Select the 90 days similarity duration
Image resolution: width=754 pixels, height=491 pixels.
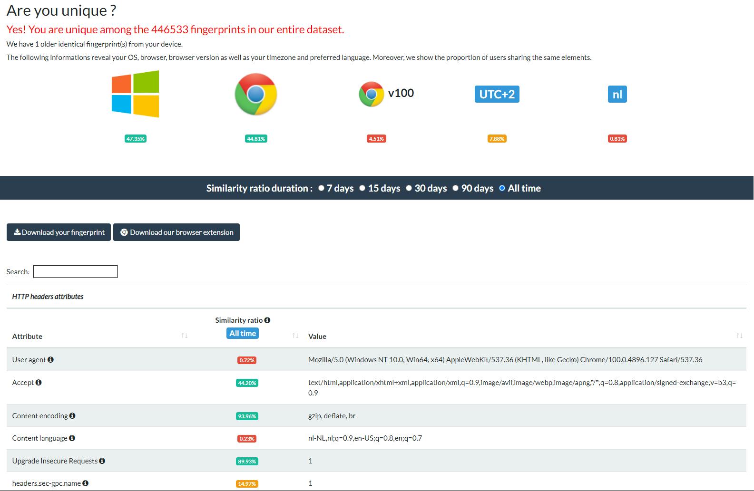pyautogui.click(x=456, y=188)
